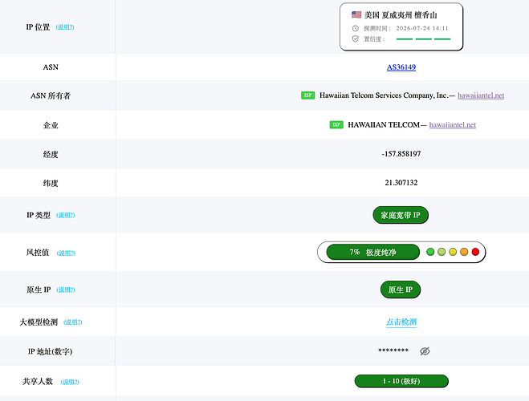Click the 7% 极度纯净 risk bar
This screenshot has width=529, height=401.
[x=372, y=252]
